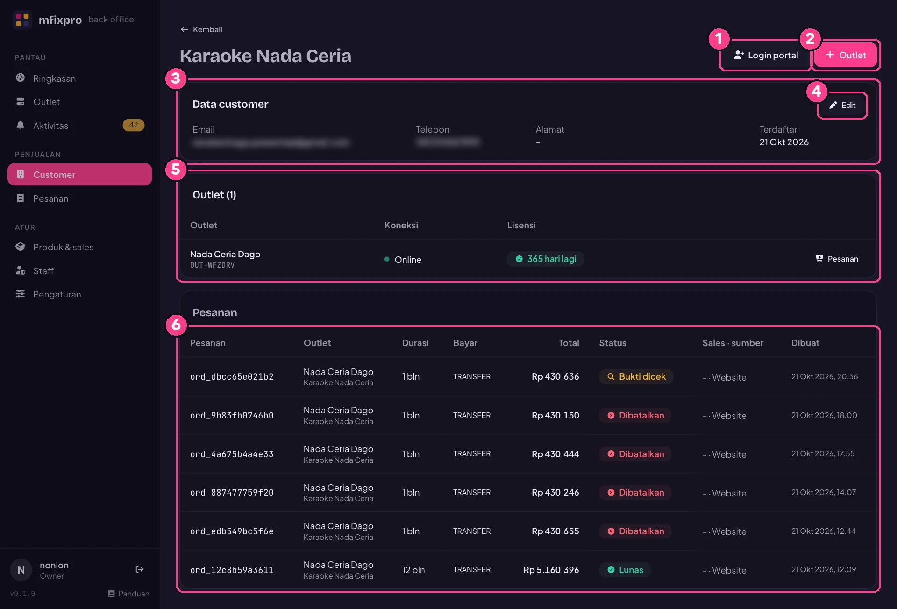Click the 42 badge on Aktivitas

click(x=134, y=125)
